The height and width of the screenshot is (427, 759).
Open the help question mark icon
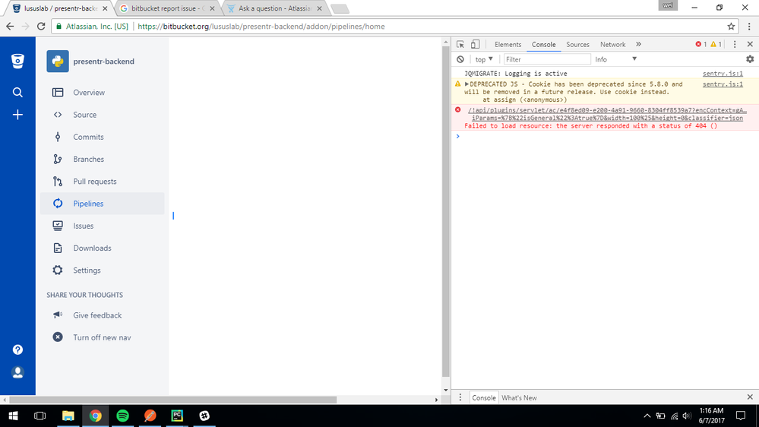click(x=17, y=350)
